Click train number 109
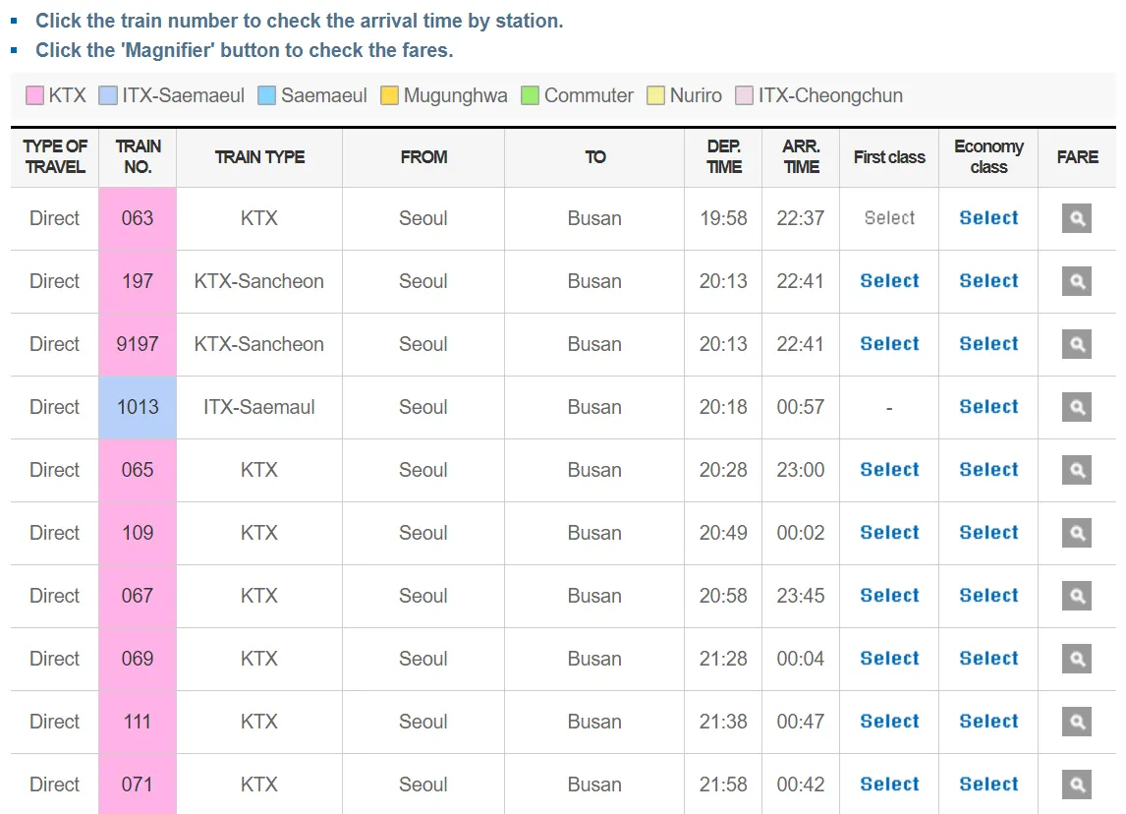Screen dimensions: 1126x814 (x=137, y=533)
